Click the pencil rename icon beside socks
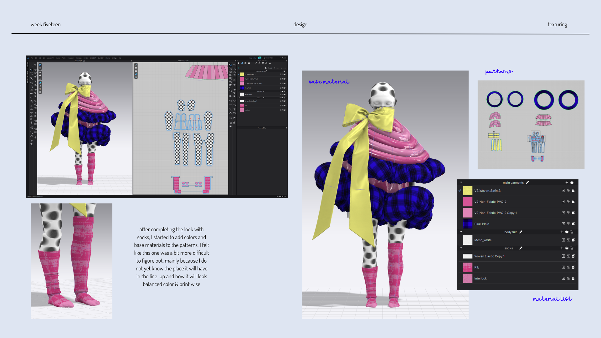The image size is (601, 338). pyautogui.click(x=521, y=248)
